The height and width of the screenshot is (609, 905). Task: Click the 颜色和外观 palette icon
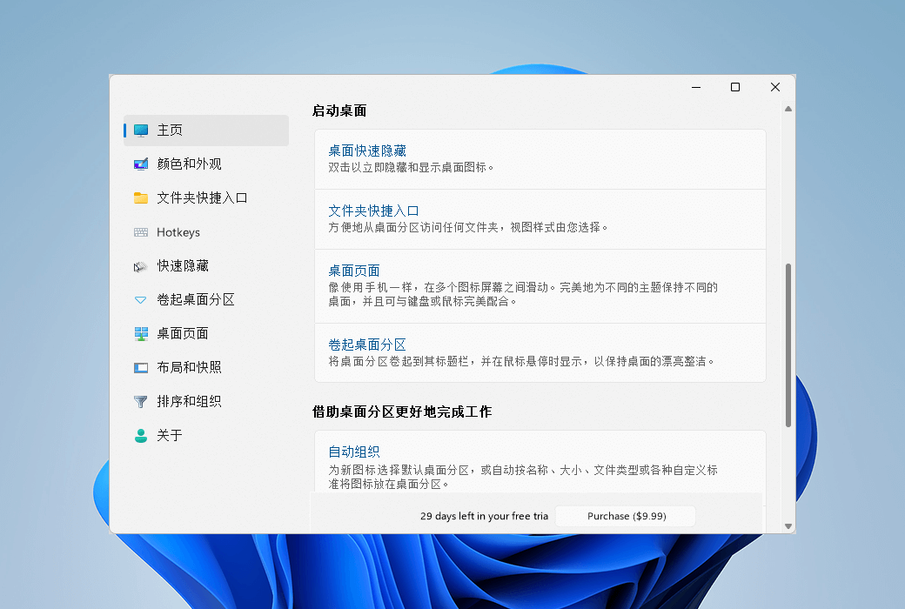[x=141, y=164]
